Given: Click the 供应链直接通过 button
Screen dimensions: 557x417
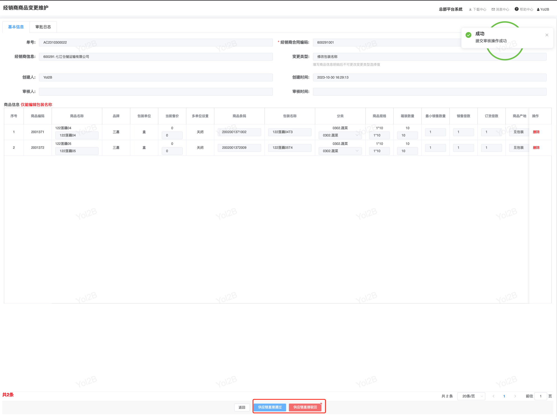Looking at the screenshot, I should [x=270, y=407].
